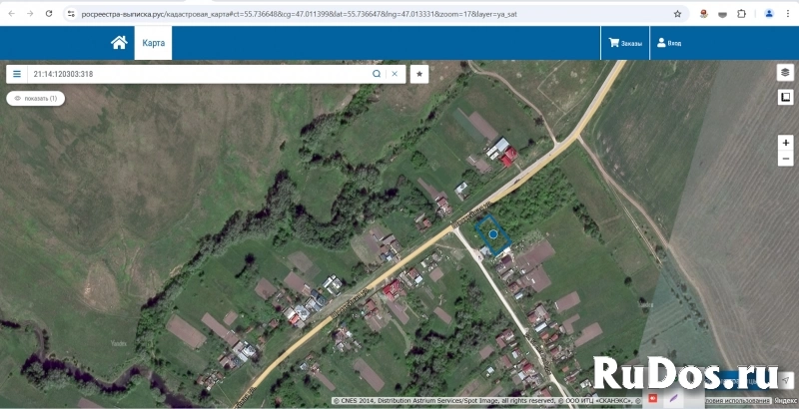Click the magnifier search icon
Screen dimensions: 799x409
click(x=377, y=74)
